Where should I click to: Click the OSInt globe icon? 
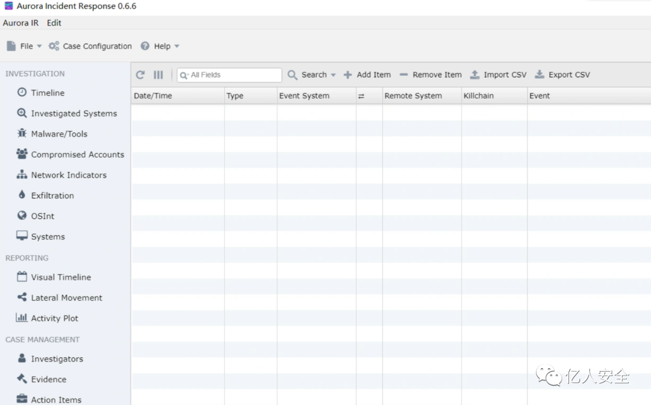(22, 215)
